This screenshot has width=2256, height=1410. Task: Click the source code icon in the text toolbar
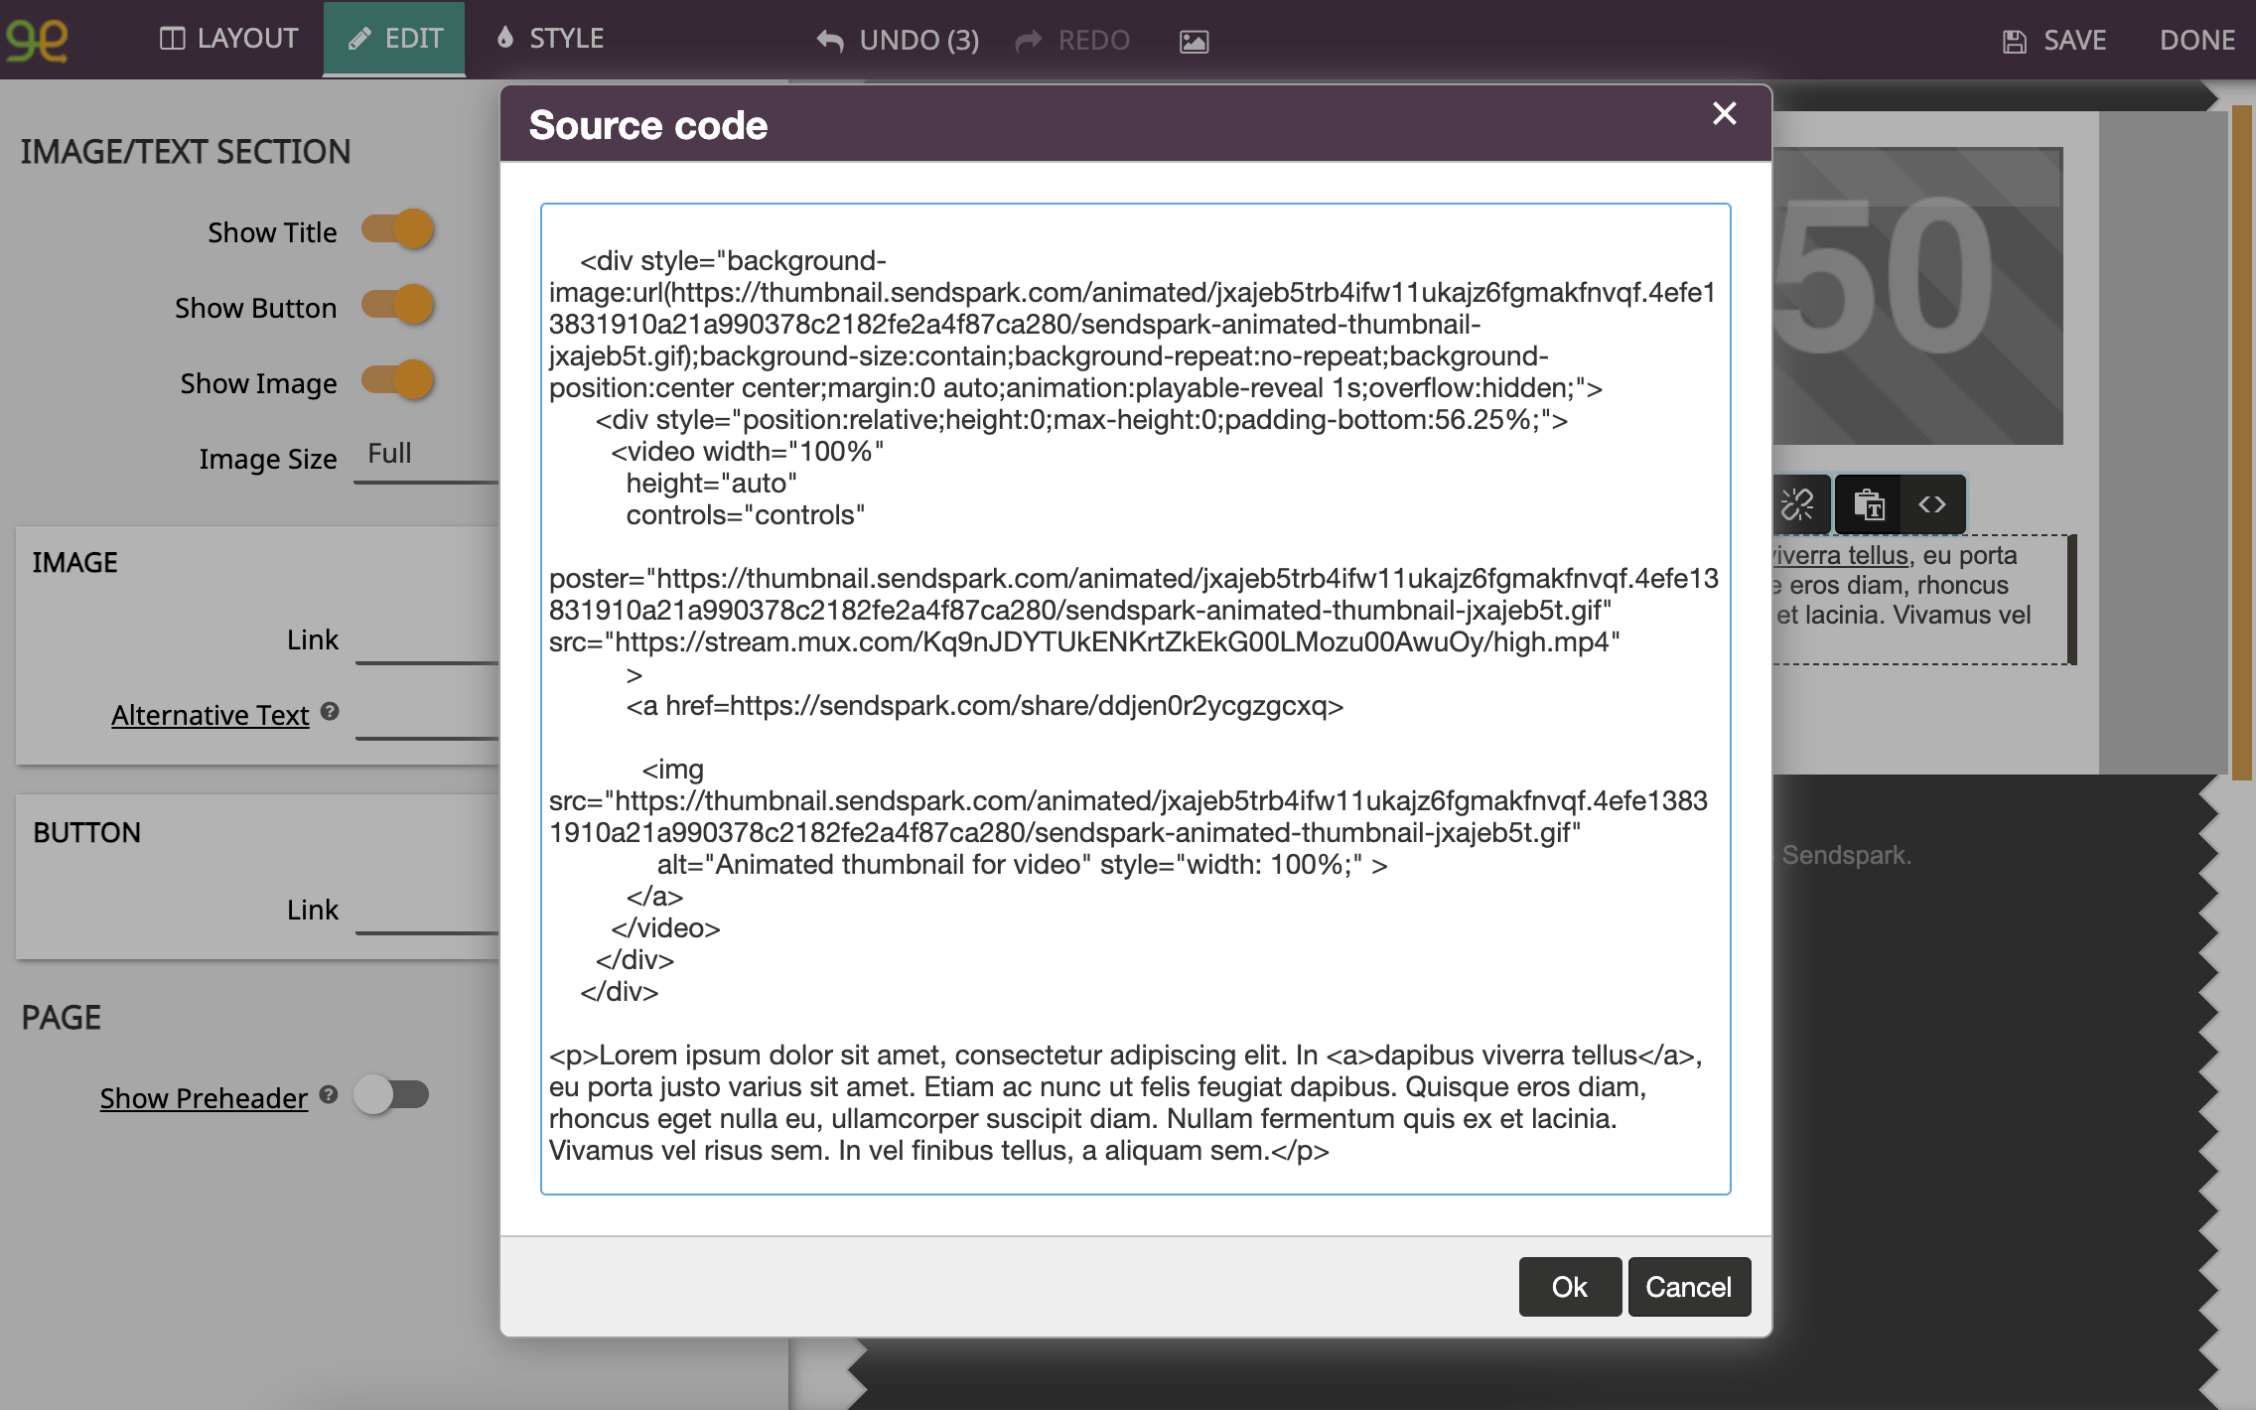[x=1932, y=504]
